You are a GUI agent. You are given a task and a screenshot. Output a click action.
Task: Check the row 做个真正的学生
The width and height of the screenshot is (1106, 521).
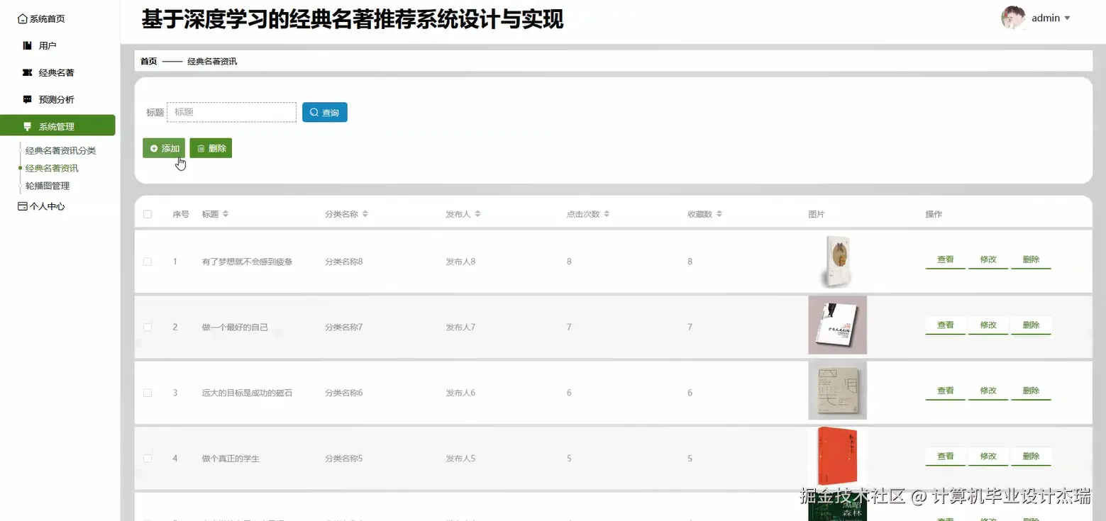pos(148,459)
